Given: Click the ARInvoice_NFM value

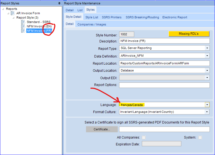Looking at the screenshot, I should point(132,56).
